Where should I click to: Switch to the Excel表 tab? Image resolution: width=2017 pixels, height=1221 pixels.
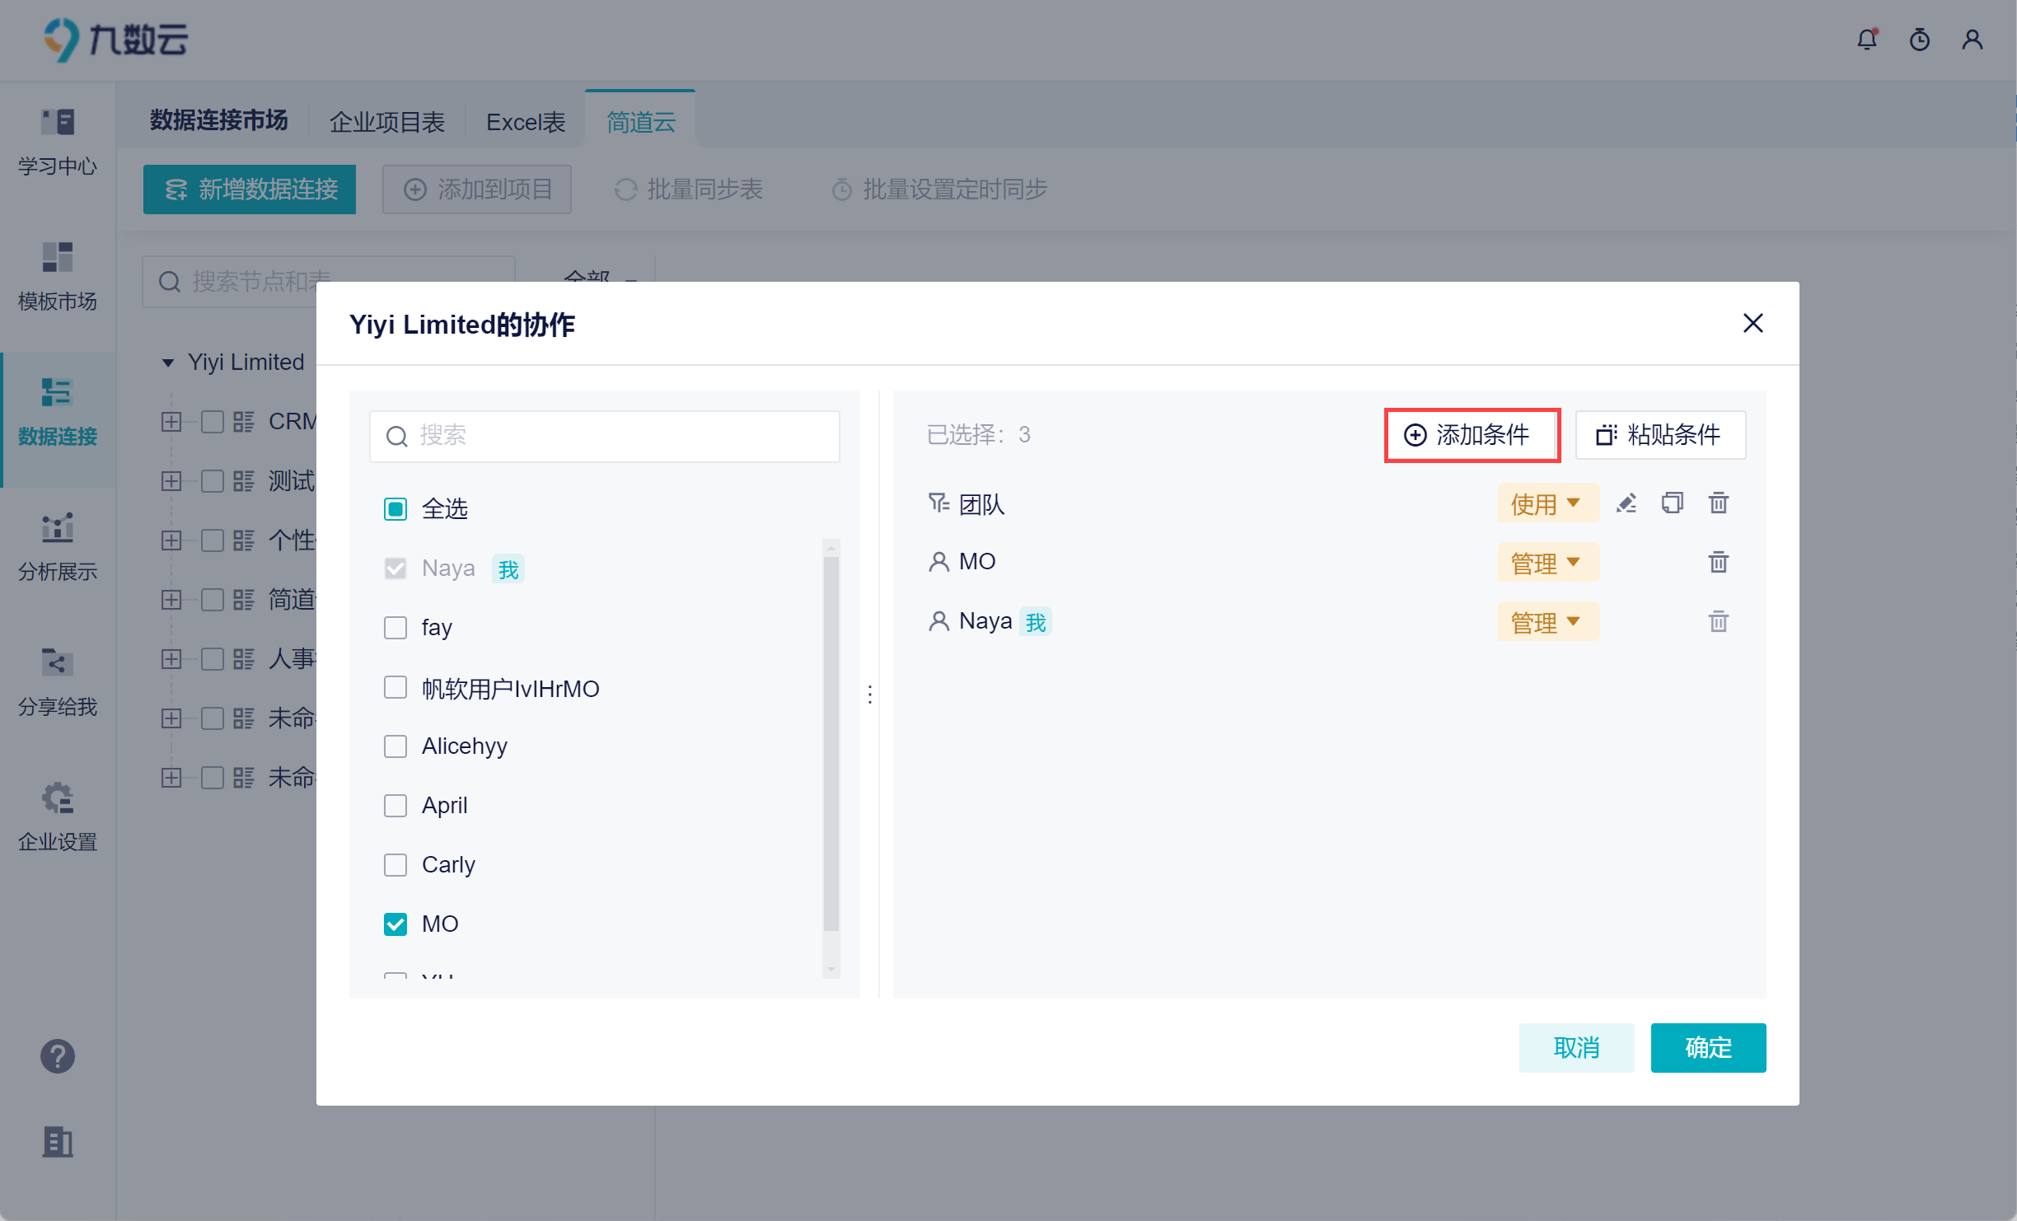(x=526, y=122)
